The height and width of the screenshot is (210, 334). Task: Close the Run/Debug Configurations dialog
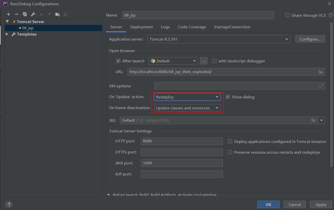(x=329, y=4)
